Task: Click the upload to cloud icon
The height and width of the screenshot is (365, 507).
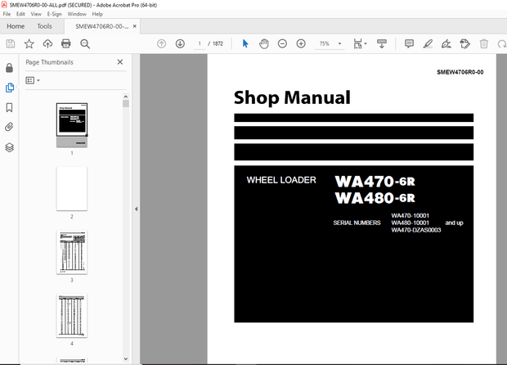Action: click(47, 43)
